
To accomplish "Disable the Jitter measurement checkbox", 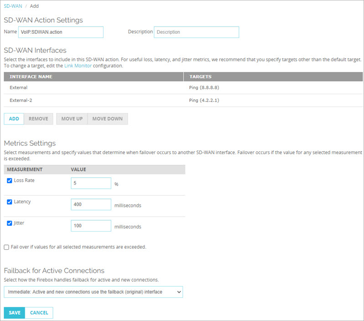I will [x=10, y=223].
